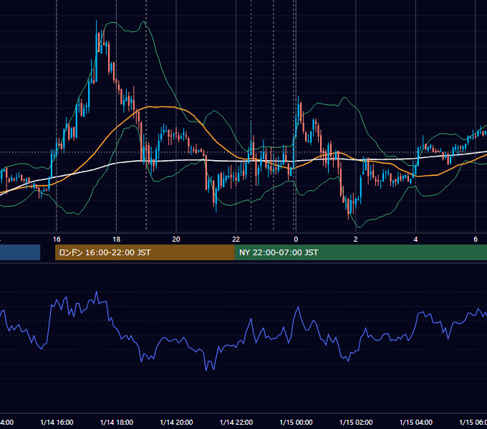
Task: Click the 1/15 02:00 time label
Action: (356, 422)
